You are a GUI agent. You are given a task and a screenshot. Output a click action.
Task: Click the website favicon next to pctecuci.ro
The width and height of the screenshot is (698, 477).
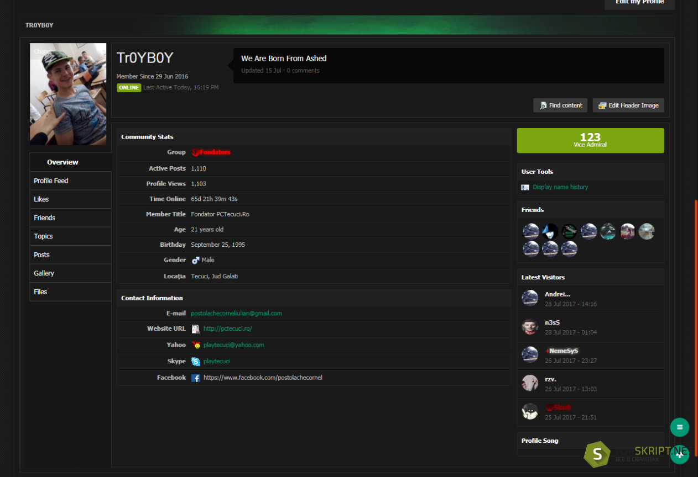(196, 329)
